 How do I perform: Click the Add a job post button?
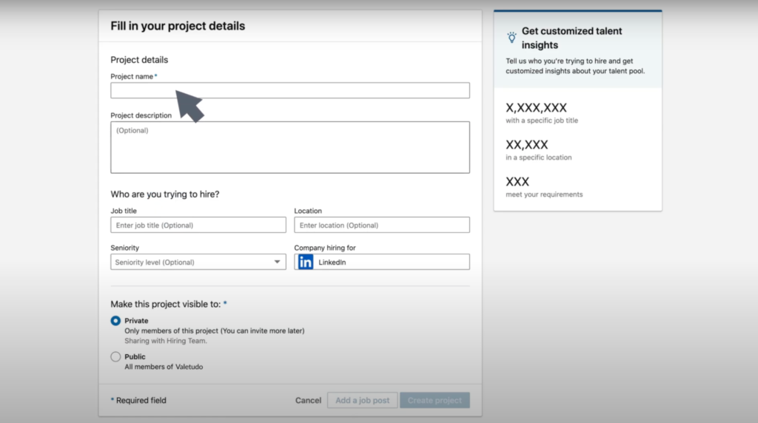362,400
